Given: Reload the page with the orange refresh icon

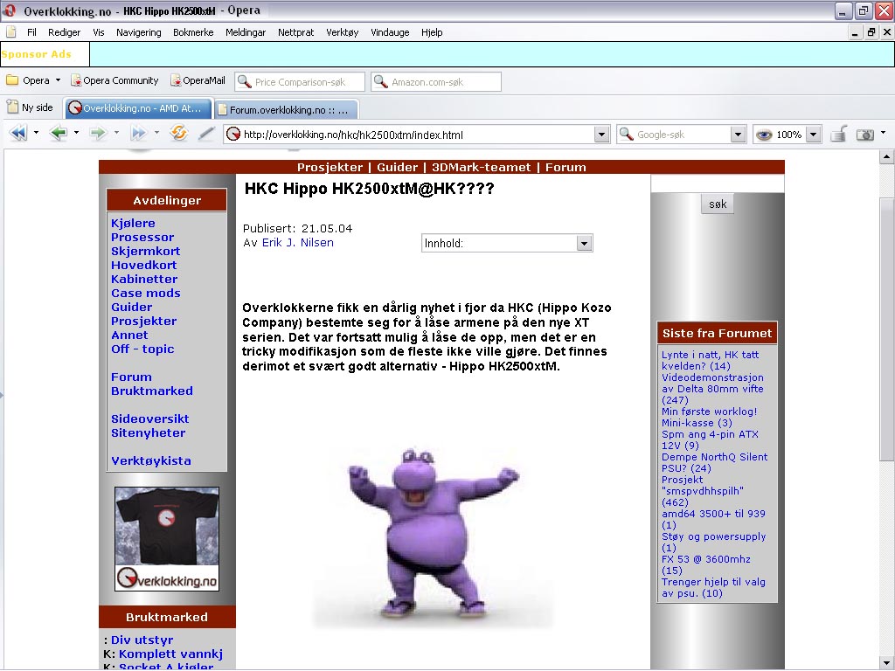Looking at the screenshot, I should tap(178, 134).
